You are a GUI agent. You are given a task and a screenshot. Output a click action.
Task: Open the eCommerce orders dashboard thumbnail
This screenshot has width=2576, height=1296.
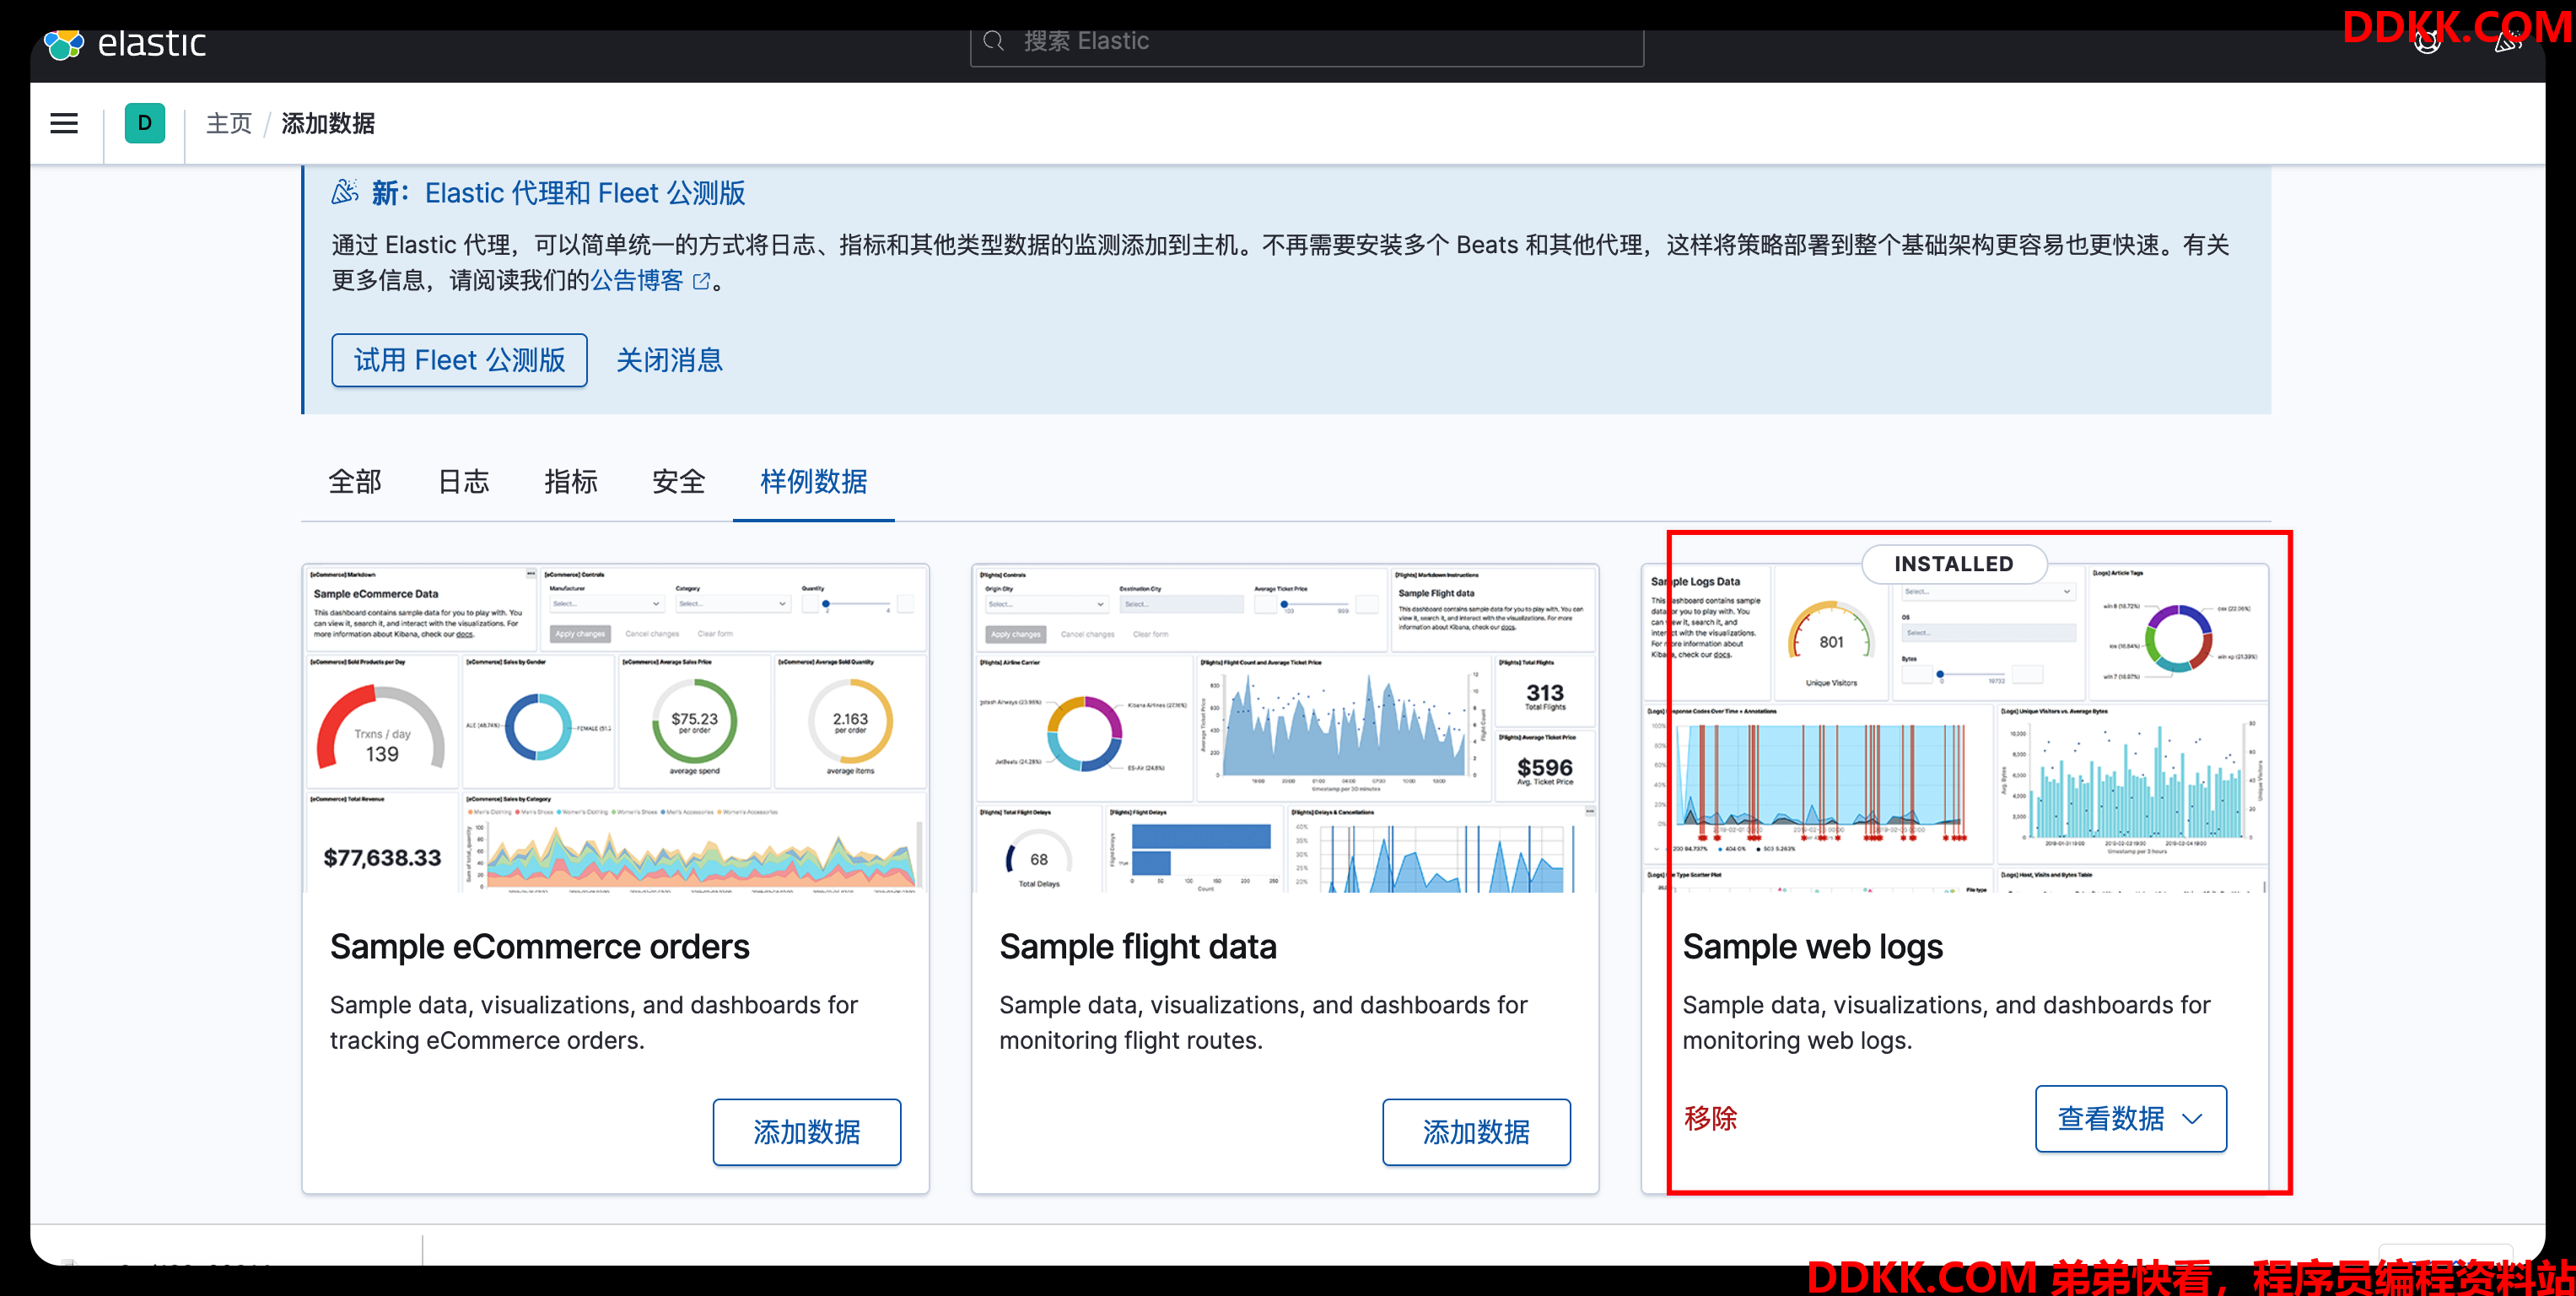point(615,729)
